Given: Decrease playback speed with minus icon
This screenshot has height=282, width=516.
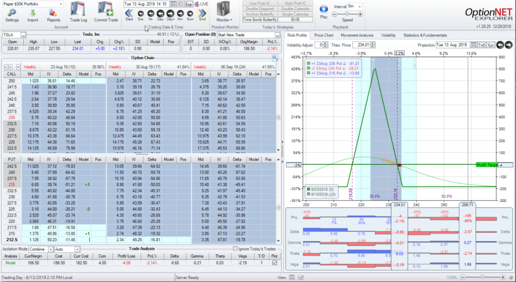Looking at the screenshot, I should (x=335, y=14).
